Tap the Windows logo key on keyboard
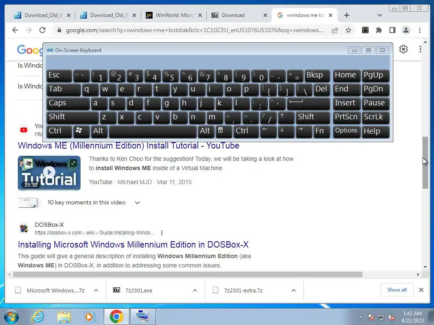This screenshot has height=325, width=434. (x=81, y=132)
